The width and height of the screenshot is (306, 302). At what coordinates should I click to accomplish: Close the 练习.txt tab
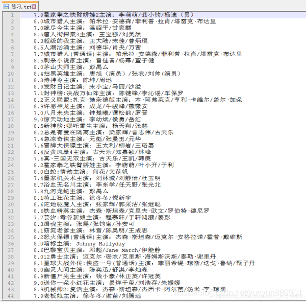tap(34, 7)
